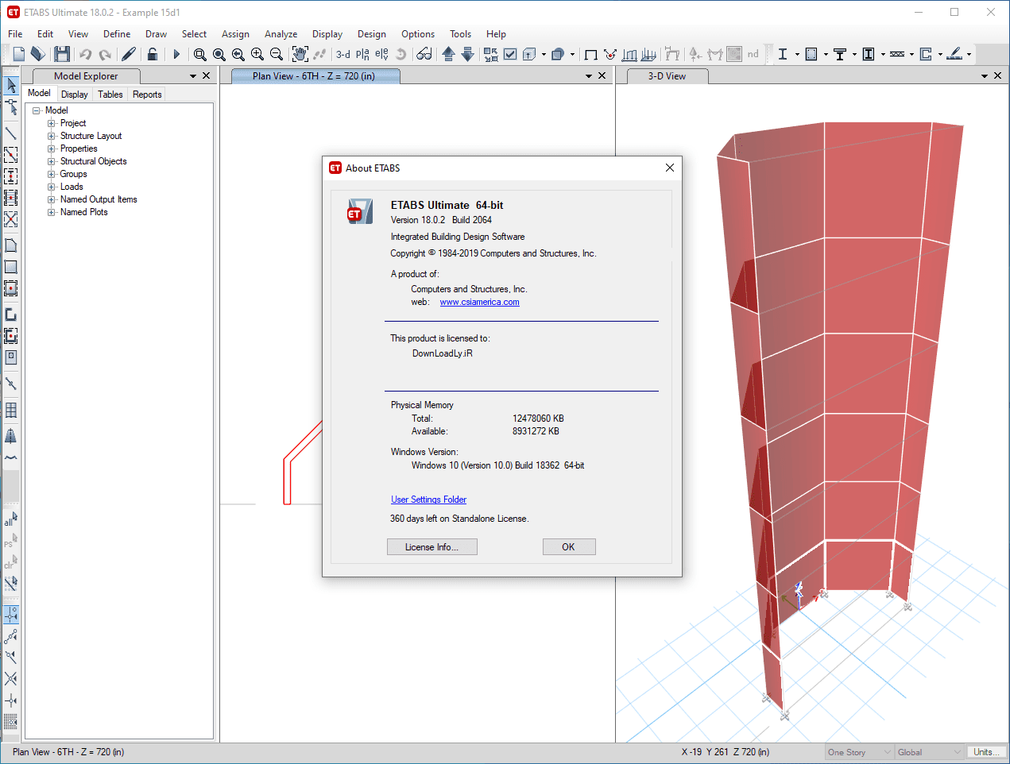Open the User Settings Folder link
The width and height of the screenshot is (1010, 764).
point(428,500)
